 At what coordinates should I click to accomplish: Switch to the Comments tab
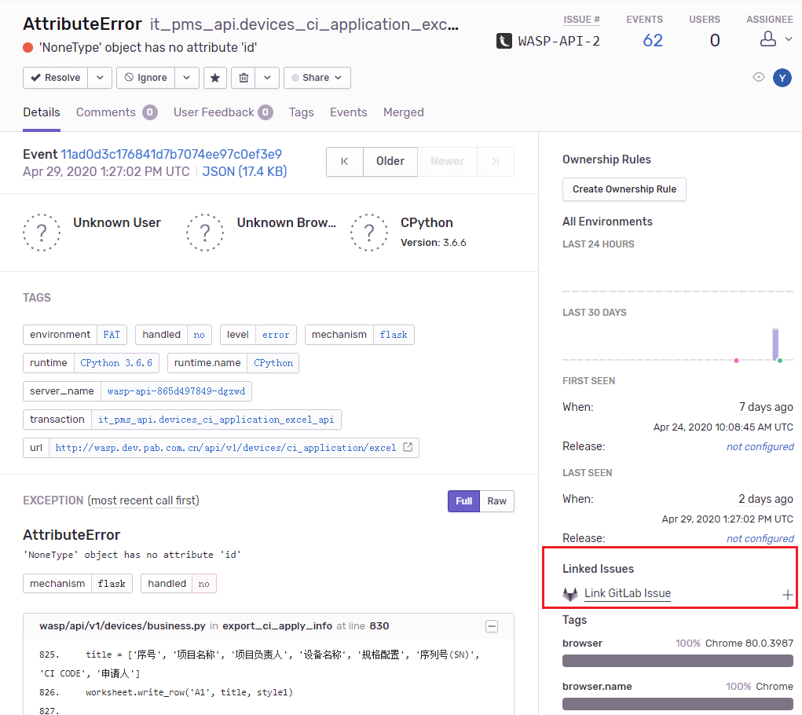[x=106, y=112]
